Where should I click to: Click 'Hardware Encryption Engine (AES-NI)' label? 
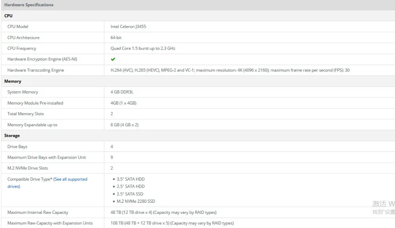click(42, 59)
